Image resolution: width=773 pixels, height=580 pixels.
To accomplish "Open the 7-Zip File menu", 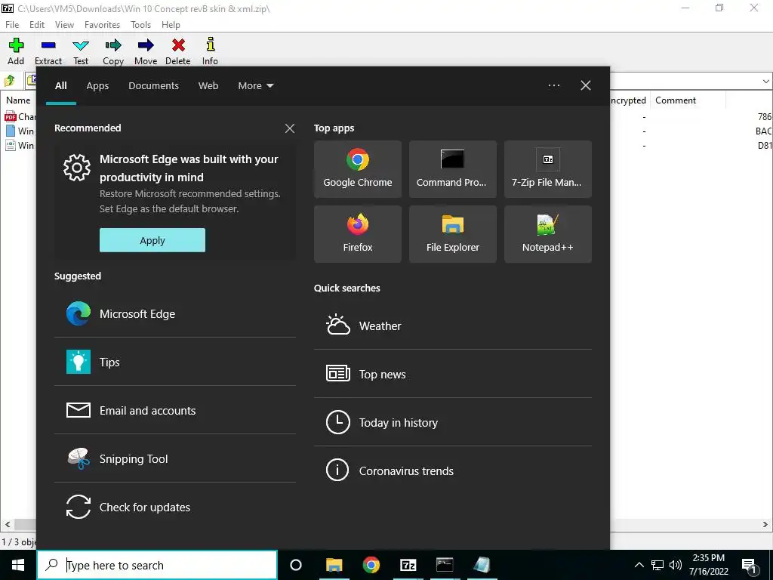I will 12,25.
